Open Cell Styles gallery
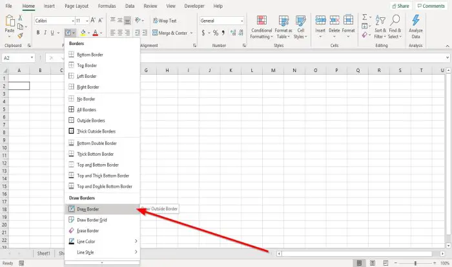Screen dimensions: 452x267 click(300, 27)
